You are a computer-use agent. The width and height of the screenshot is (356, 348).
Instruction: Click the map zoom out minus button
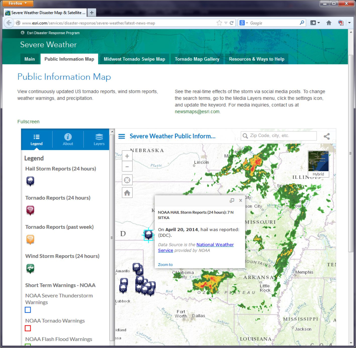click(127, 167)
